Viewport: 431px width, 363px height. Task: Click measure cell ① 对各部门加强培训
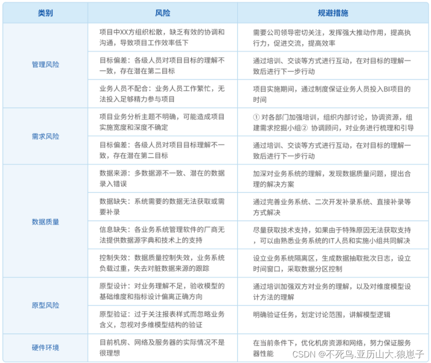click(333, 122)
